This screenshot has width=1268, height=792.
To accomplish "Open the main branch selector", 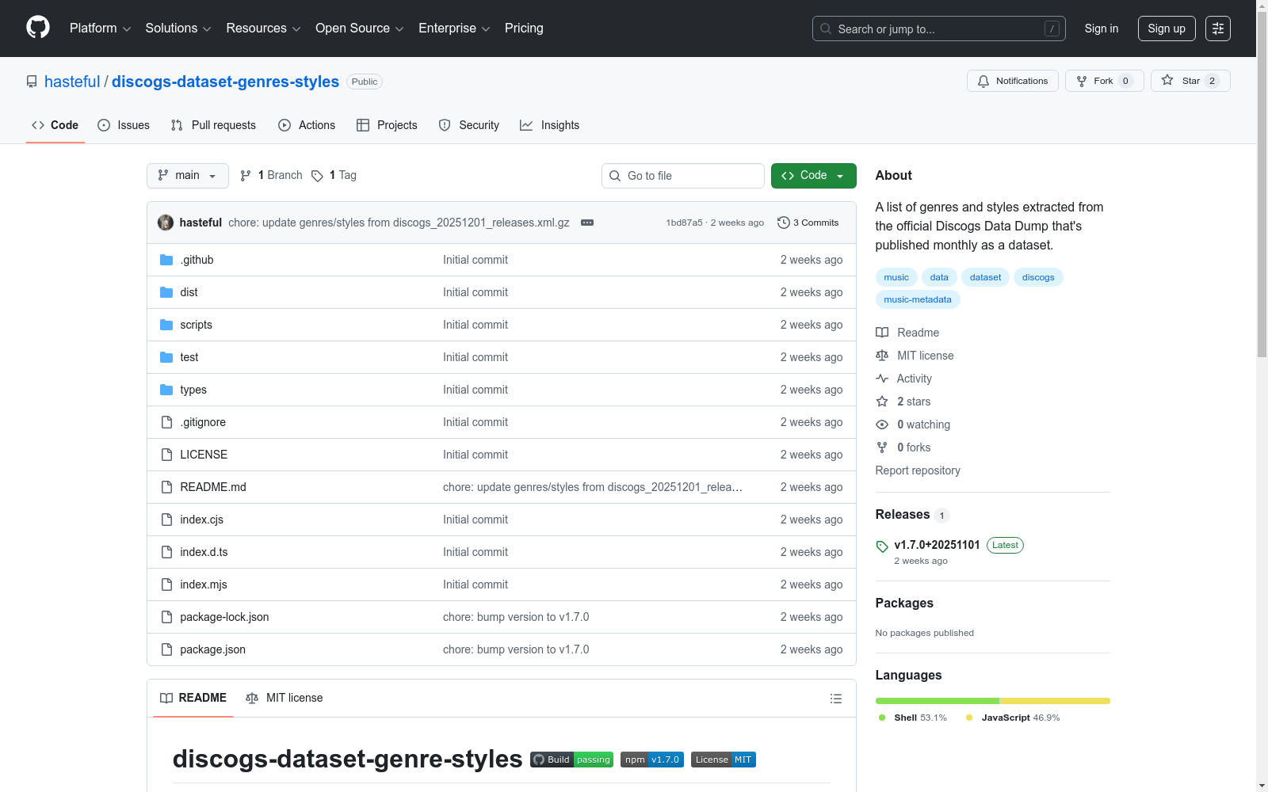I will [188, 176].
